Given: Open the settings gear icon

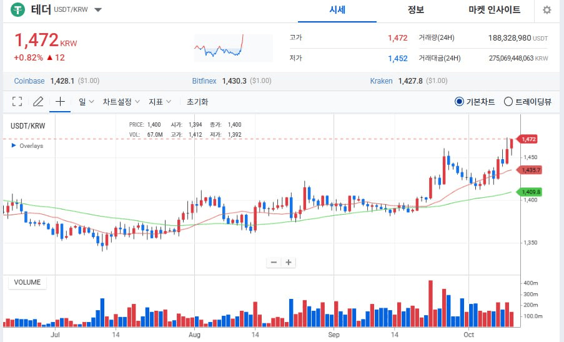Looking at the screenshot, I should (547, 10).
